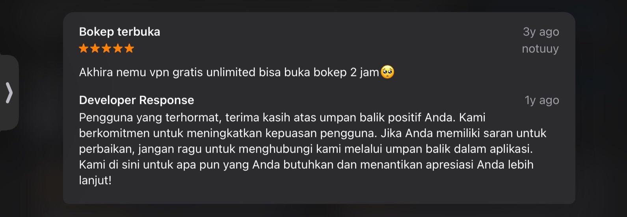Open reviewer profile "notuuy"
The width and height of the screenshot is (627, 217).
540,49
